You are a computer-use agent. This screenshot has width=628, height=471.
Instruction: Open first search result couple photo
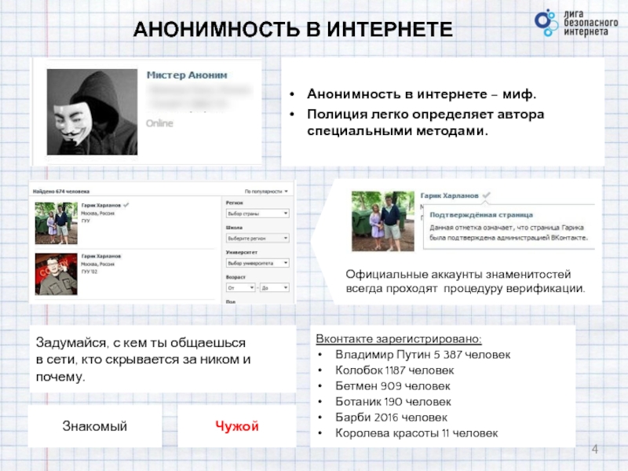pyautogui.click(x=56, y=223)
